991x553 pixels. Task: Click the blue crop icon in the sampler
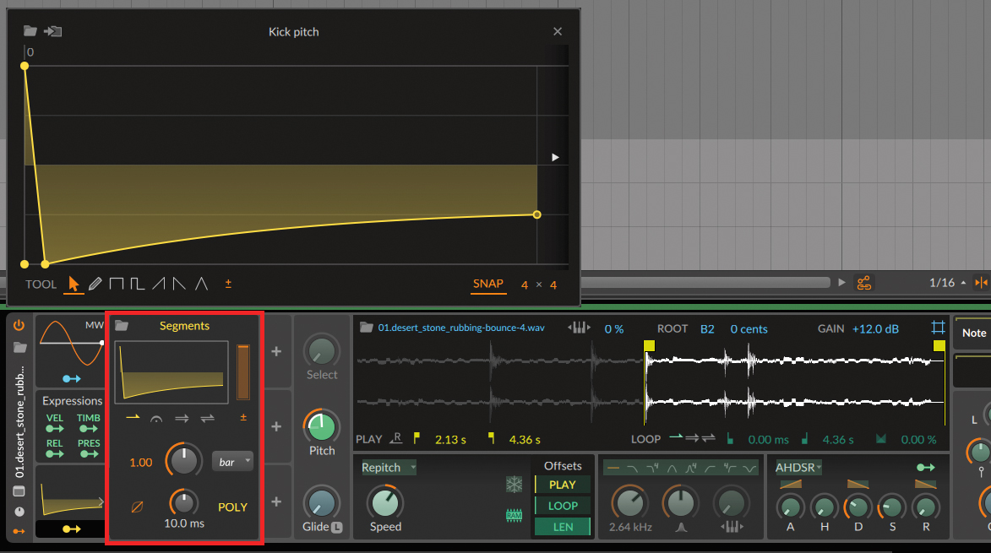point(938,327)
